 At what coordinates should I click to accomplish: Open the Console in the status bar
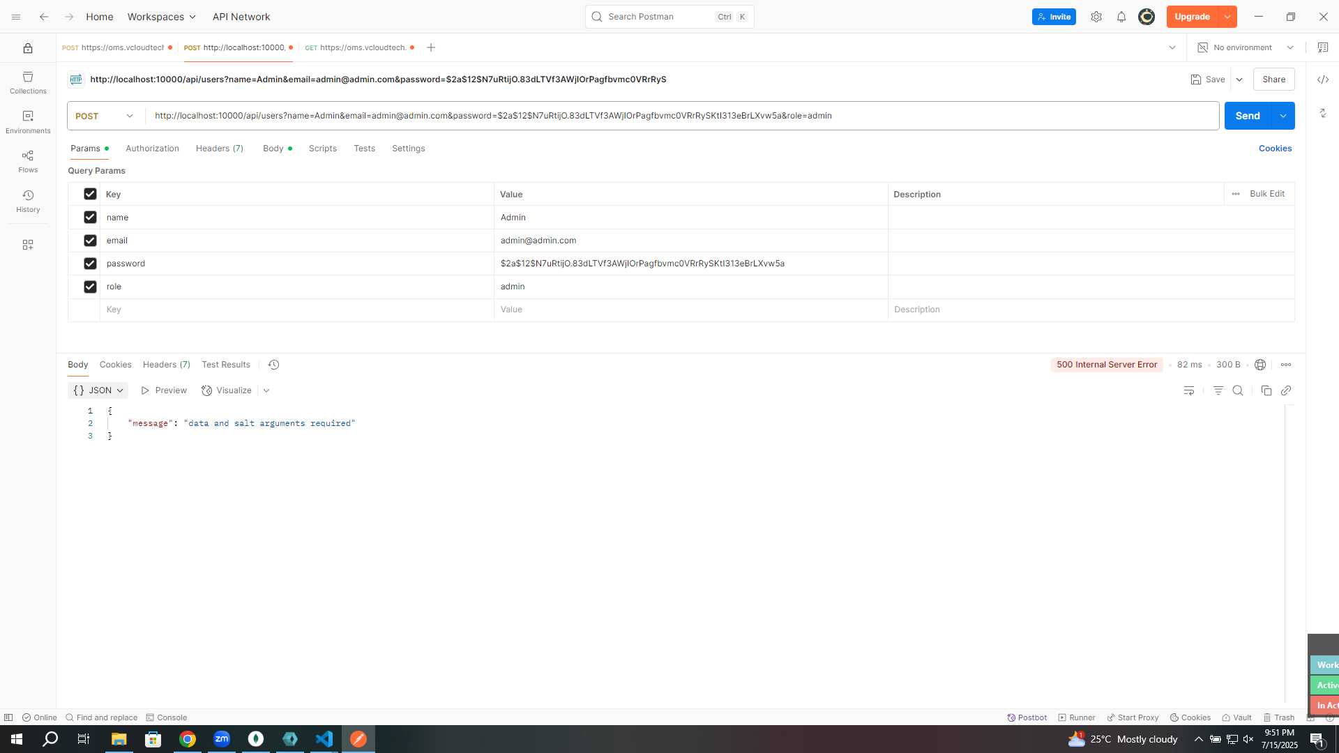click(167, 717)
